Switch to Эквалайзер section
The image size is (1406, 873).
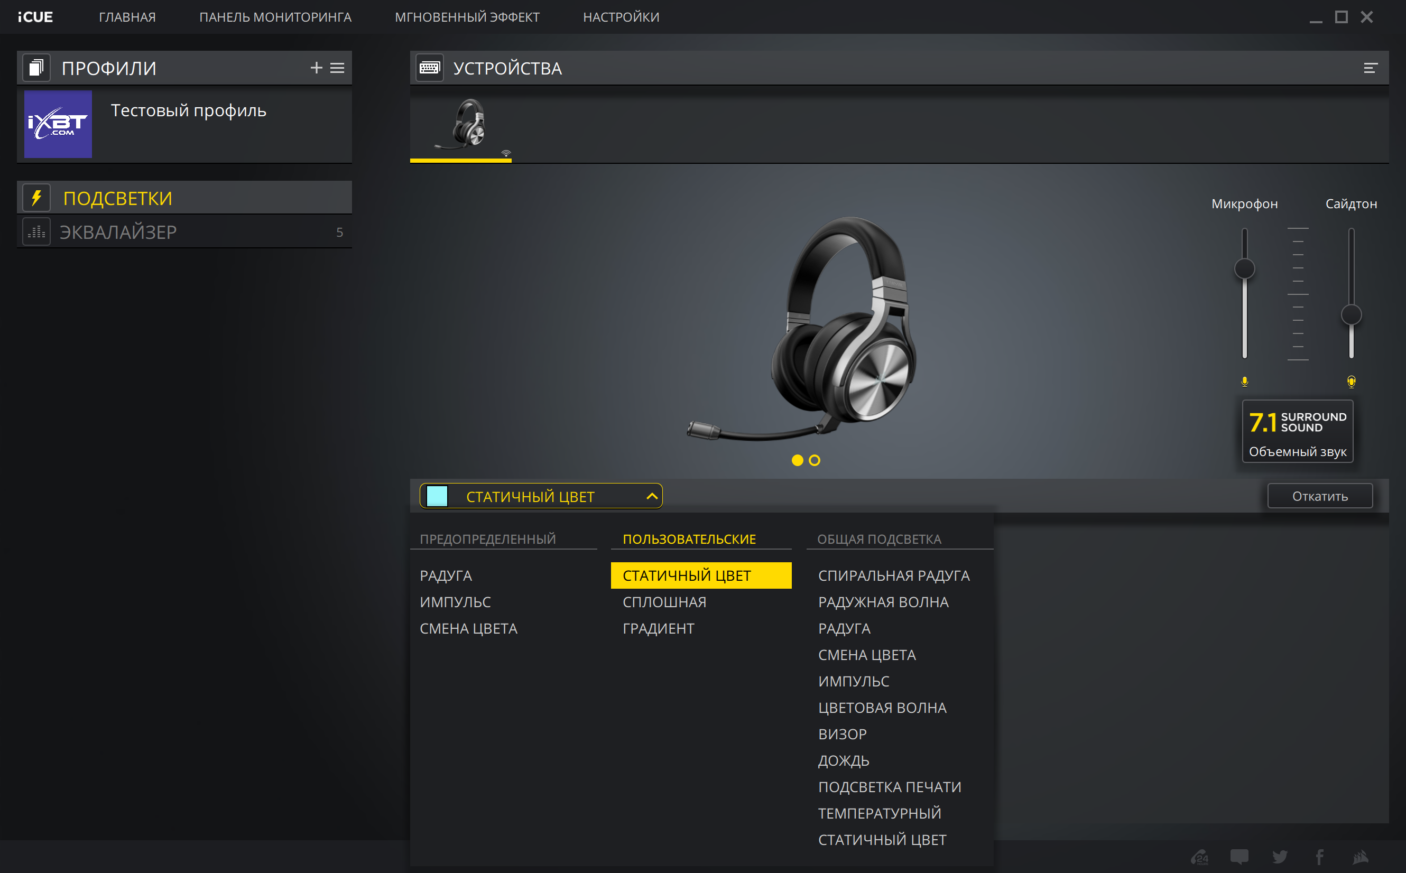pos(118,232)
